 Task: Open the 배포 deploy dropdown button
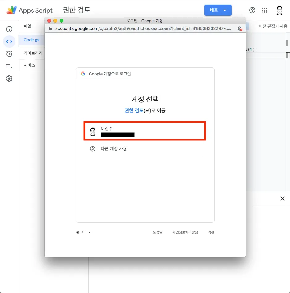(218, 10)
